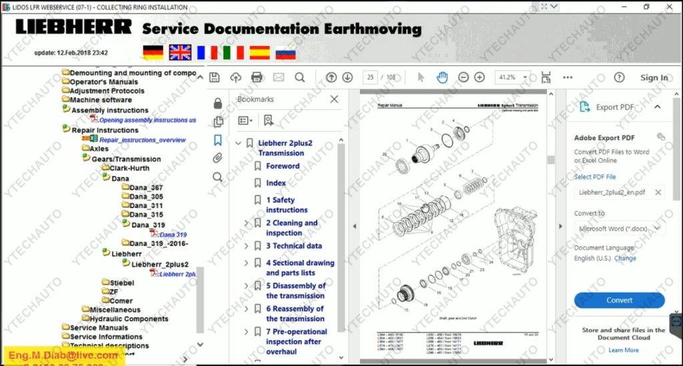683x366 pixels.
Task: Expand 4 Sectional drawing bookmark
Action: (246, 263)
